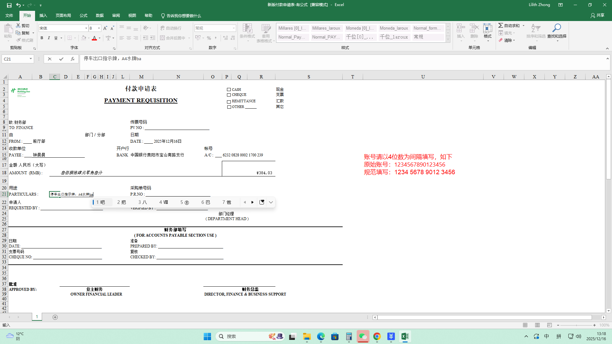This screenshot has height=344, width=612.
Task: Click the Bold formatting icon
Action: (x=42, y=38)
